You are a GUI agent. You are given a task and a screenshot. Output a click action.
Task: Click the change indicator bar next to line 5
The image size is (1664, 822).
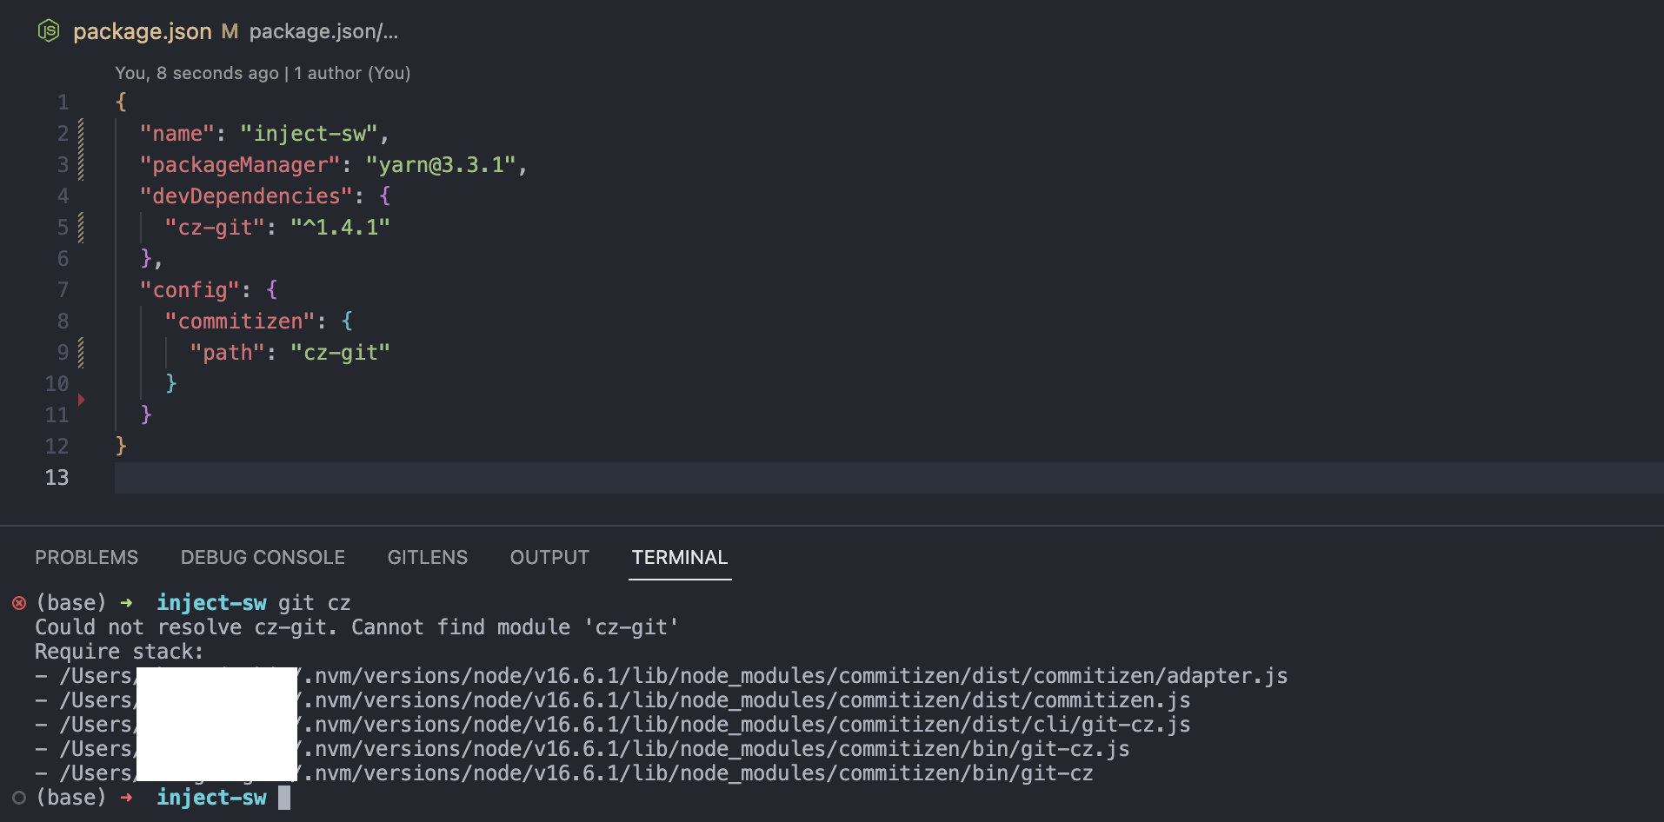(79, 227)
